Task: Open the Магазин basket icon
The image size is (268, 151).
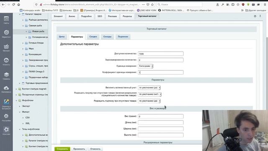Action: click(x=6, y=47)
